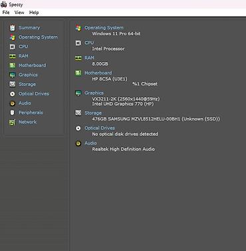Open the Help menu
The height and width of the screenshot is (251, 246).
[34, 13]
